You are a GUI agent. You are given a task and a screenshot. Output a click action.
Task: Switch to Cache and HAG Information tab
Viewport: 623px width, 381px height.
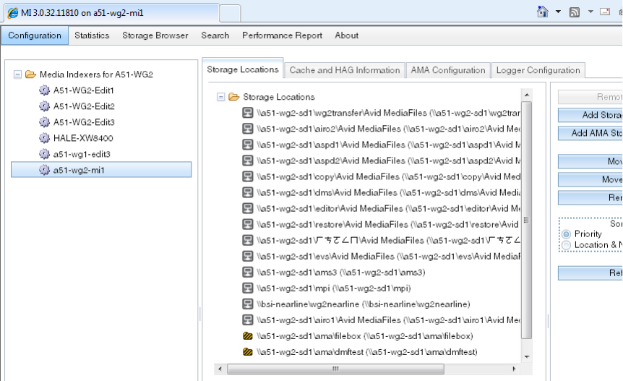[345, 70]
